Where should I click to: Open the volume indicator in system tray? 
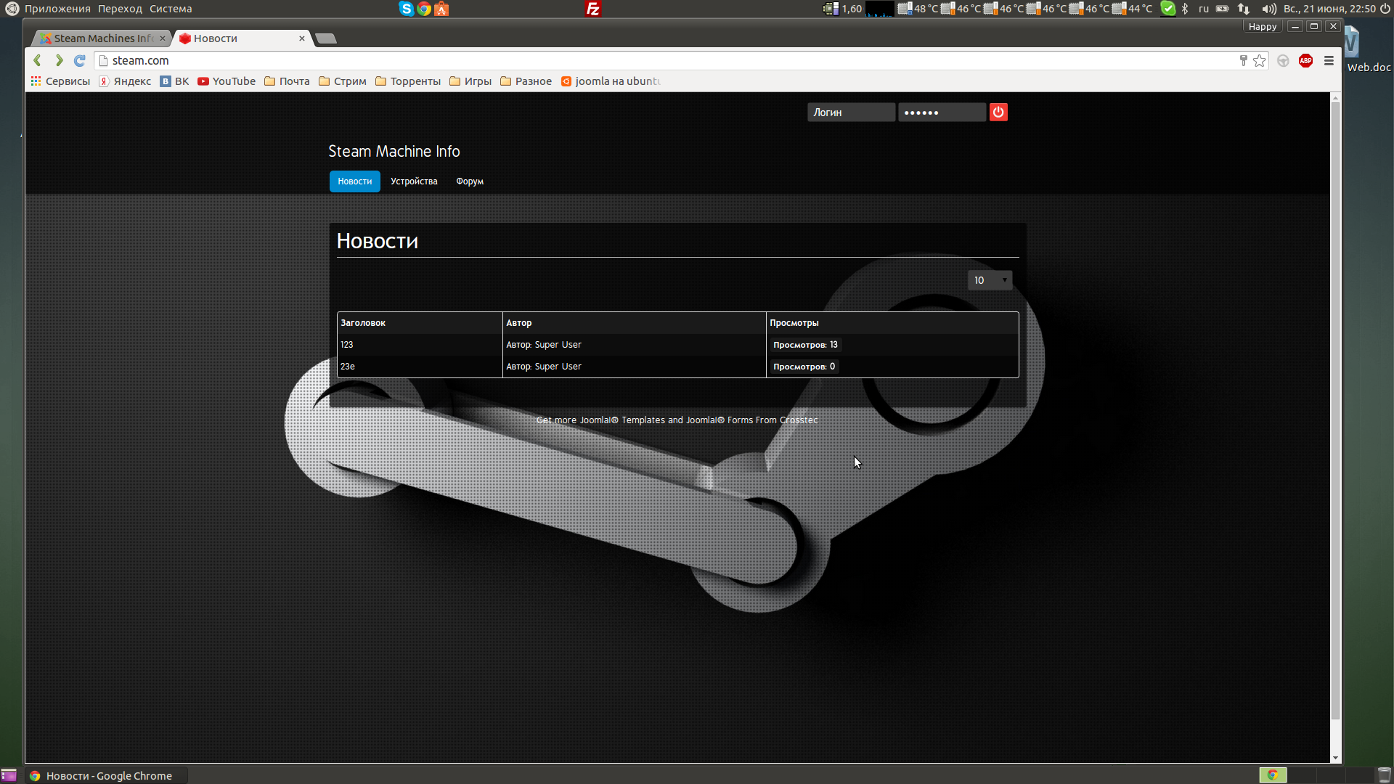[x=1268, y=9]
